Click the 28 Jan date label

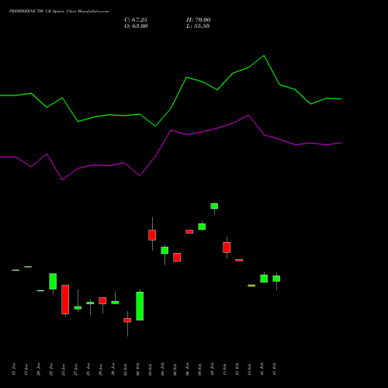[x=88, y=369]
